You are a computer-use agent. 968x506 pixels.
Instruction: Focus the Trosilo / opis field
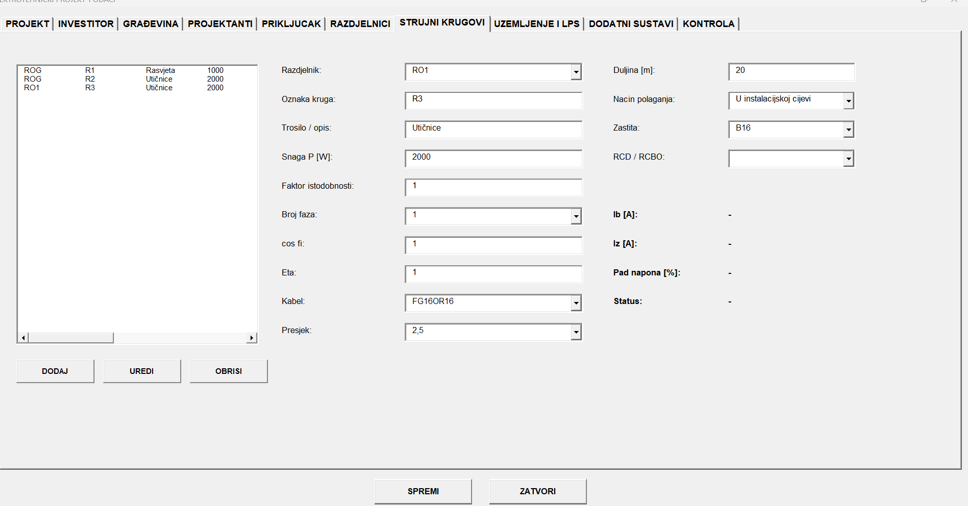pyautogui.click(x=493, y=130)
